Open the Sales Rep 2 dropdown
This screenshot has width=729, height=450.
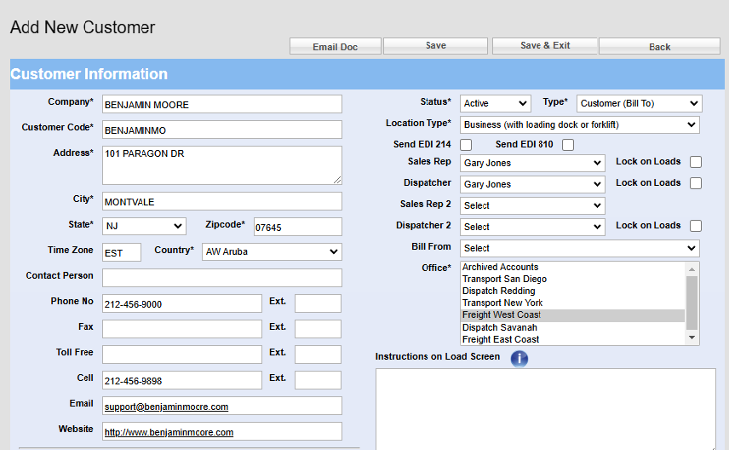pyautogui.click(x=532, y=205)
